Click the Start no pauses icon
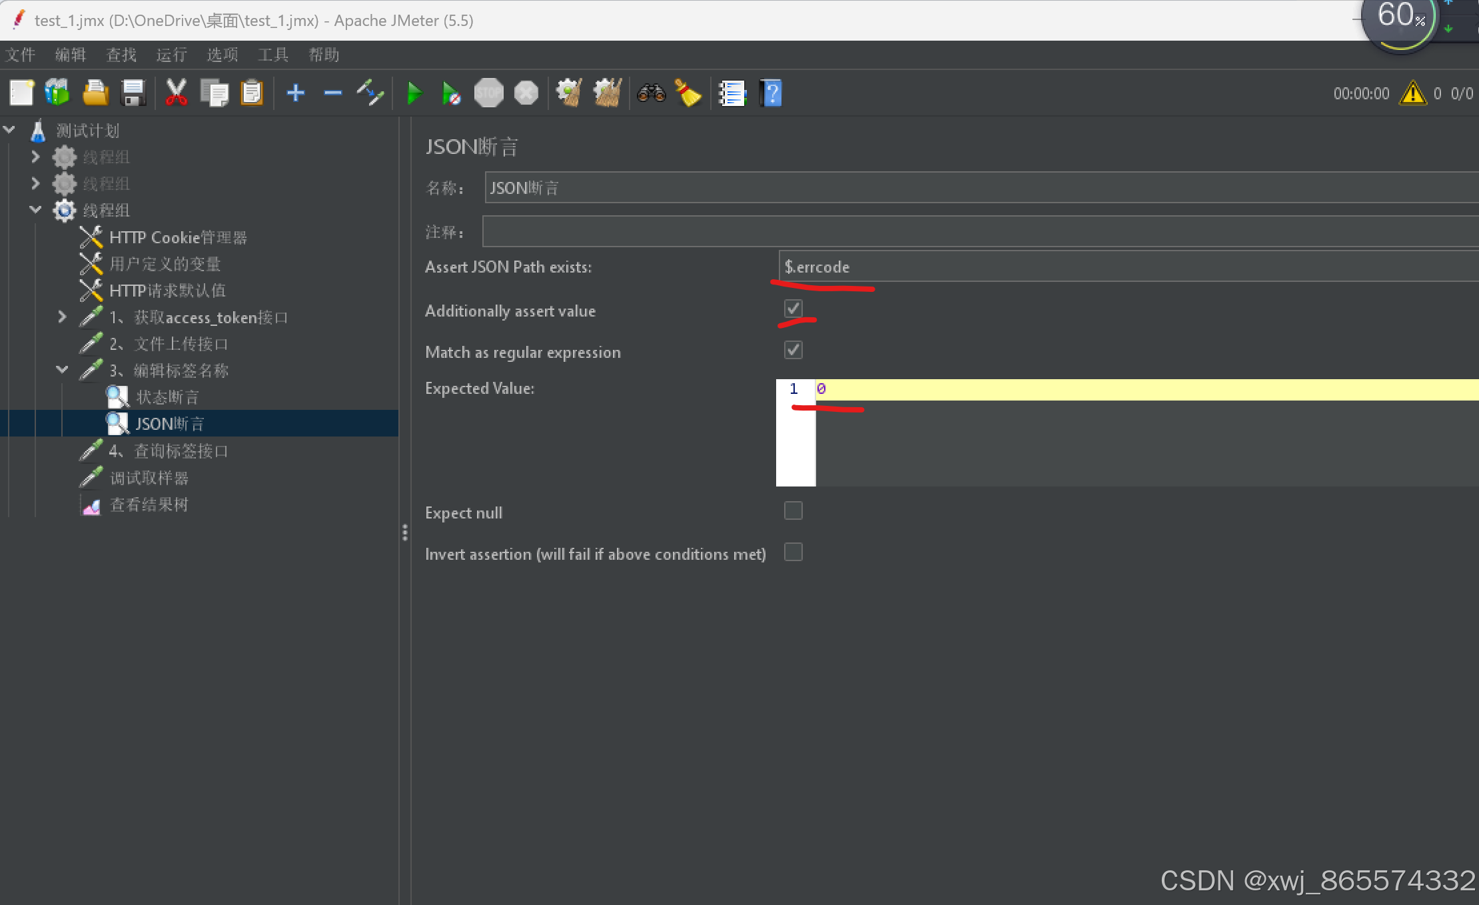 450,93
